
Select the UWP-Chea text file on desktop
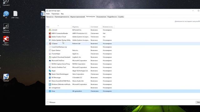coord(15,15)
